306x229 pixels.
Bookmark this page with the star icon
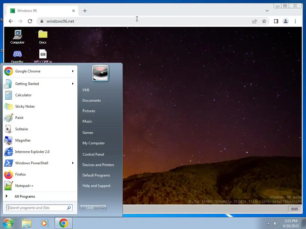click(x=264, y=21)
